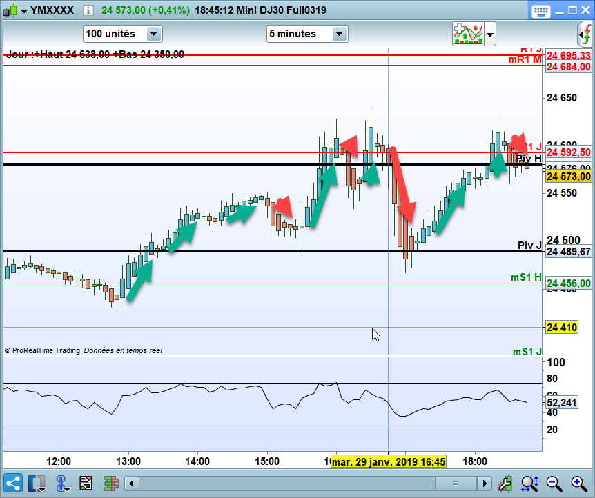Screen dimensions: 595x498
Task: Click the 'mR1 M' line label
Action: click(x=525, y=59)
